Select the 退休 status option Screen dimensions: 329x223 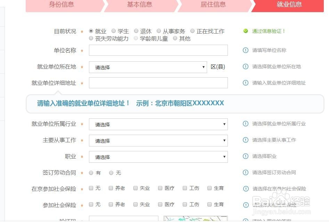[x=135, y=31]
